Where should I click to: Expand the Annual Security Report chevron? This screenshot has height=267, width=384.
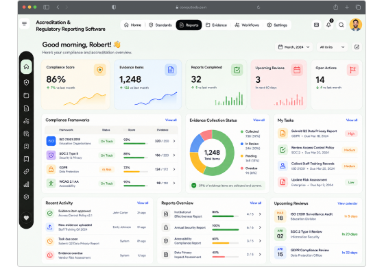pos(260,227)
